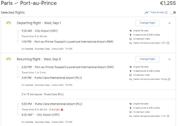
Task: Collapse the returning flight details
Action: pos(170,59)
